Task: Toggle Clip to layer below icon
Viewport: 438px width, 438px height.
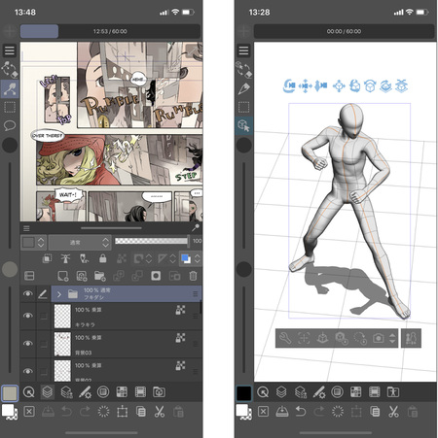Action: point(47,258)
